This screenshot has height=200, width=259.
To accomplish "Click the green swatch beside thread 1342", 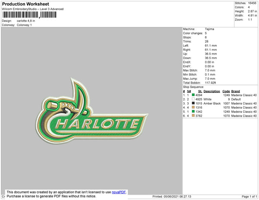I will (x=193, y=112).
